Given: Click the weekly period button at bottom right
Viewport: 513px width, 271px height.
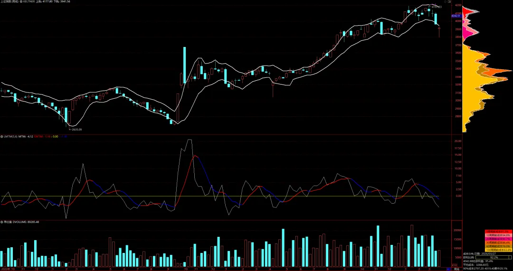Looking at the screenshot, I should click(456, 269).
